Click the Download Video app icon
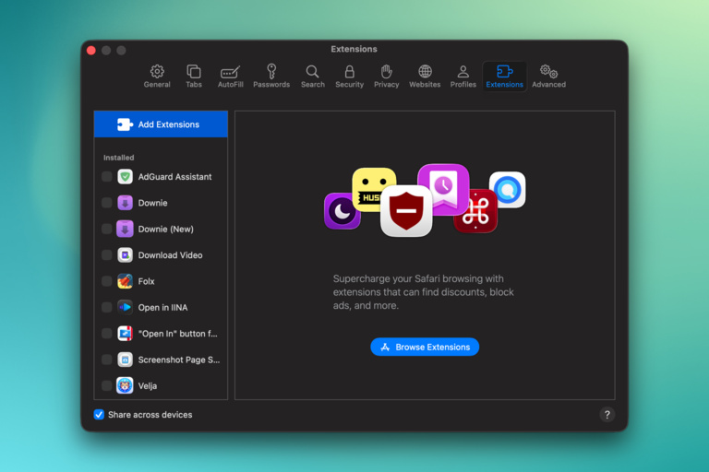The image size is (709, 472). pyautogui.click(x=125, y=255)
